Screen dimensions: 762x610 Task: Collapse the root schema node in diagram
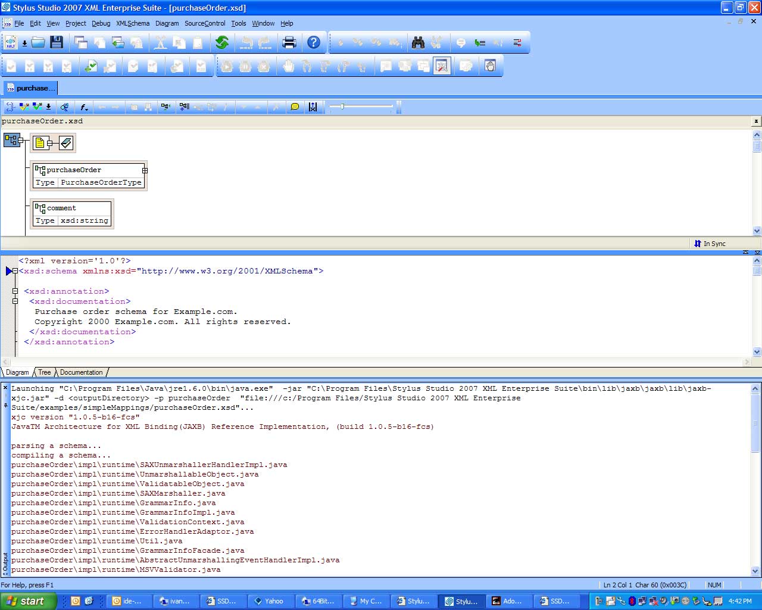click(21, 141)
